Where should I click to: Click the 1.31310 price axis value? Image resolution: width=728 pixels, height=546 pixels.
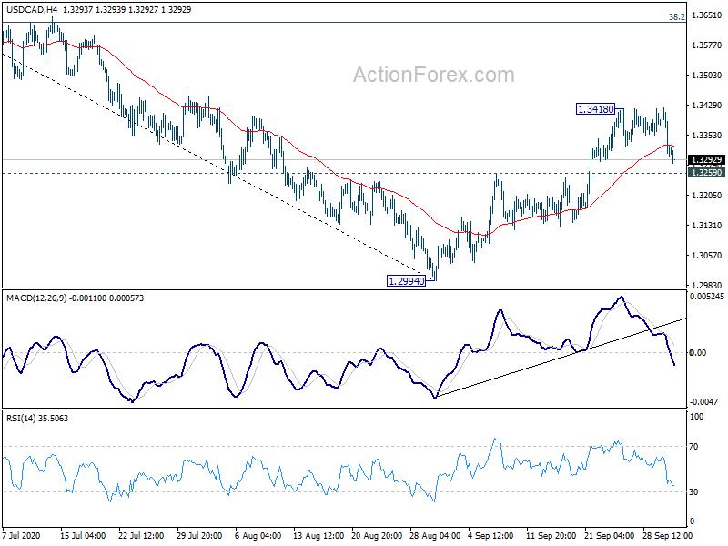coord(707,226)
